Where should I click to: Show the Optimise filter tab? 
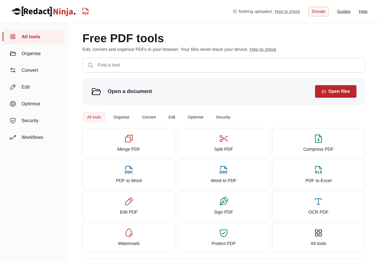196,117
